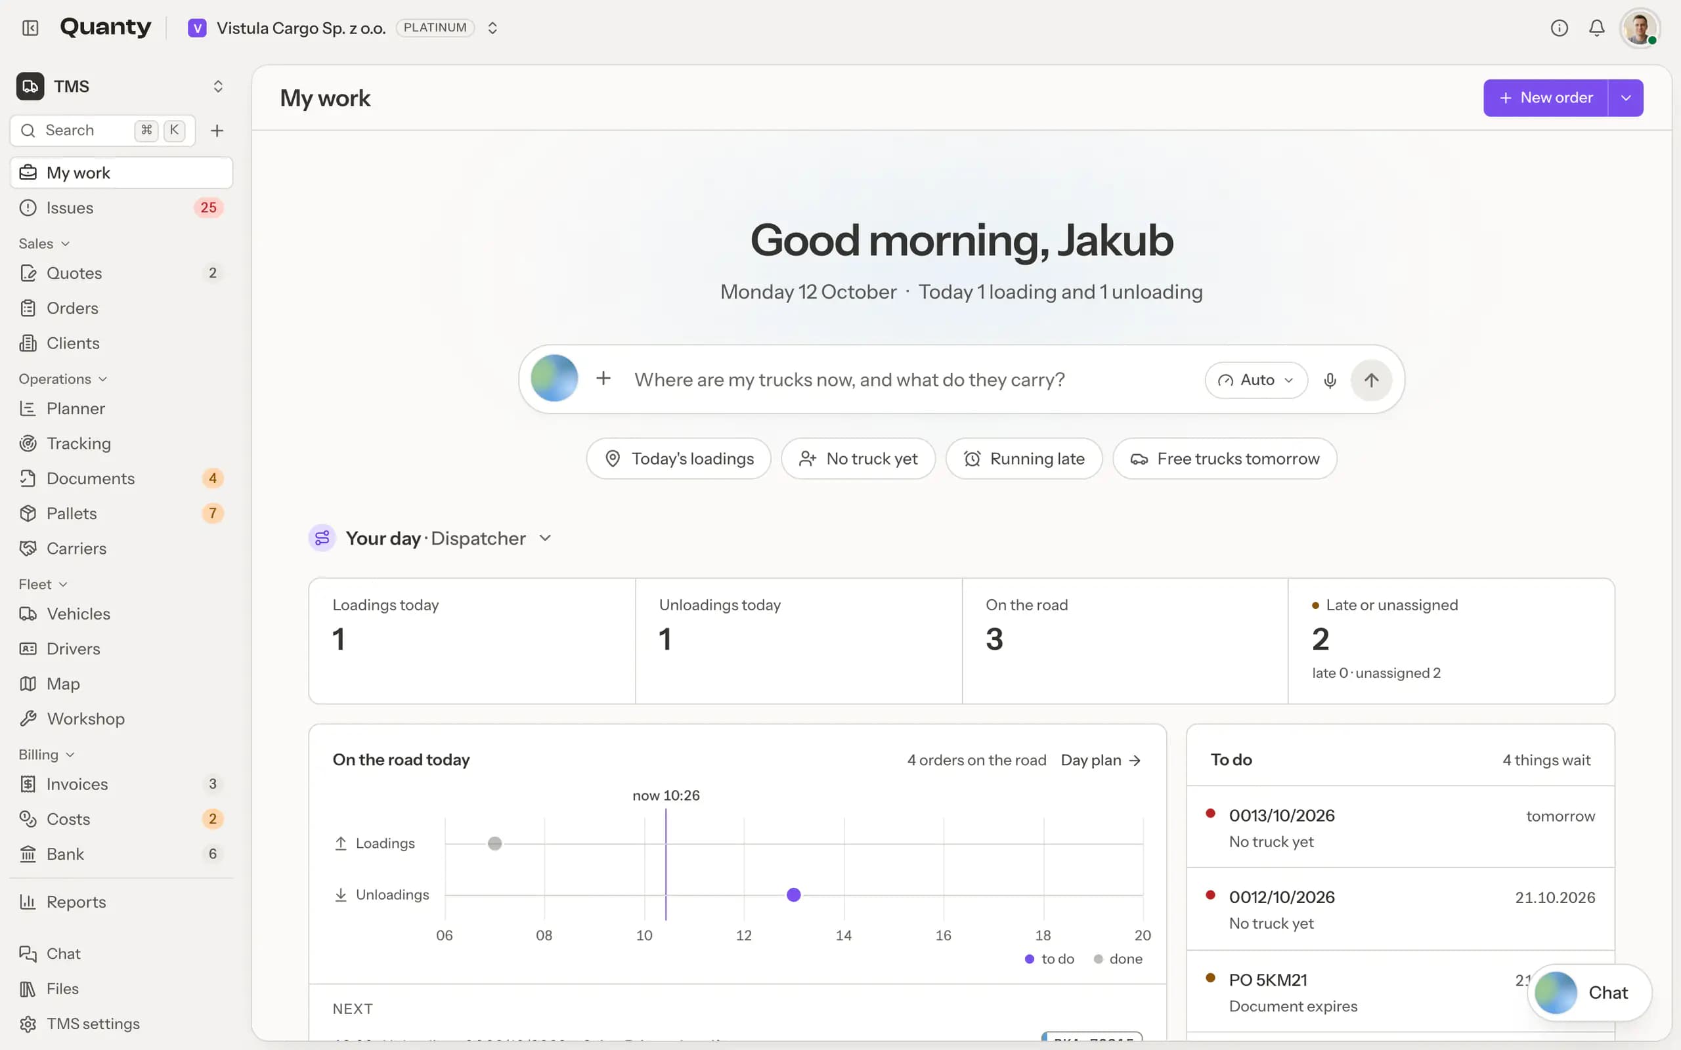
Task: Select Free trucks tomorrow suggestion
Action: [1225, 458]
